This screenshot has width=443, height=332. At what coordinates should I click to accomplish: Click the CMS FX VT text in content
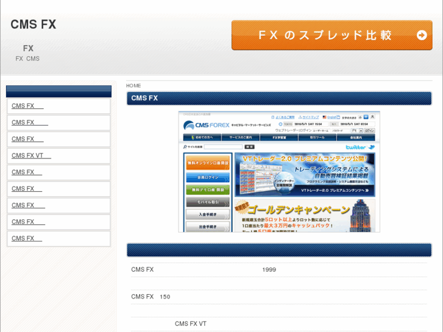point(190,324)
